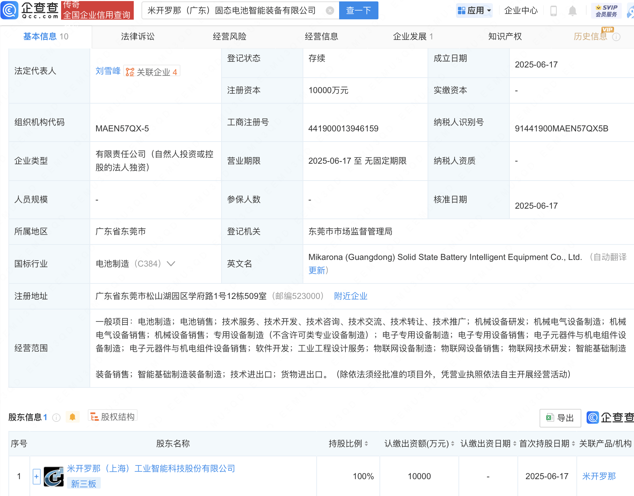Select 东莞市市场监督管理局 text

(350, 231)
